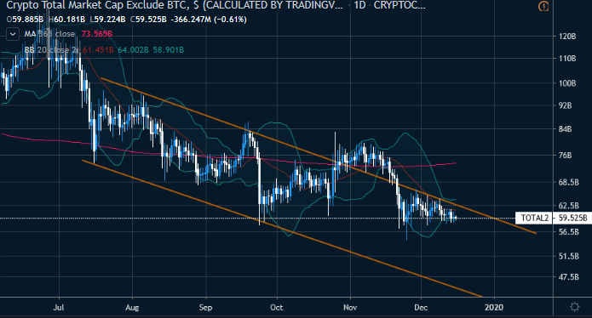592x318 pixels.
Task: Click the BB basis value 61.451B
Action: (98, 49)
